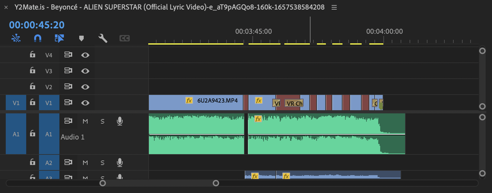Grab left handle of horizontal zoom scrollbar

[103, 183]
